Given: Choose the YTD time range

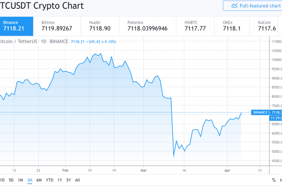Looking at the screenshot, I should click(50, 180).
